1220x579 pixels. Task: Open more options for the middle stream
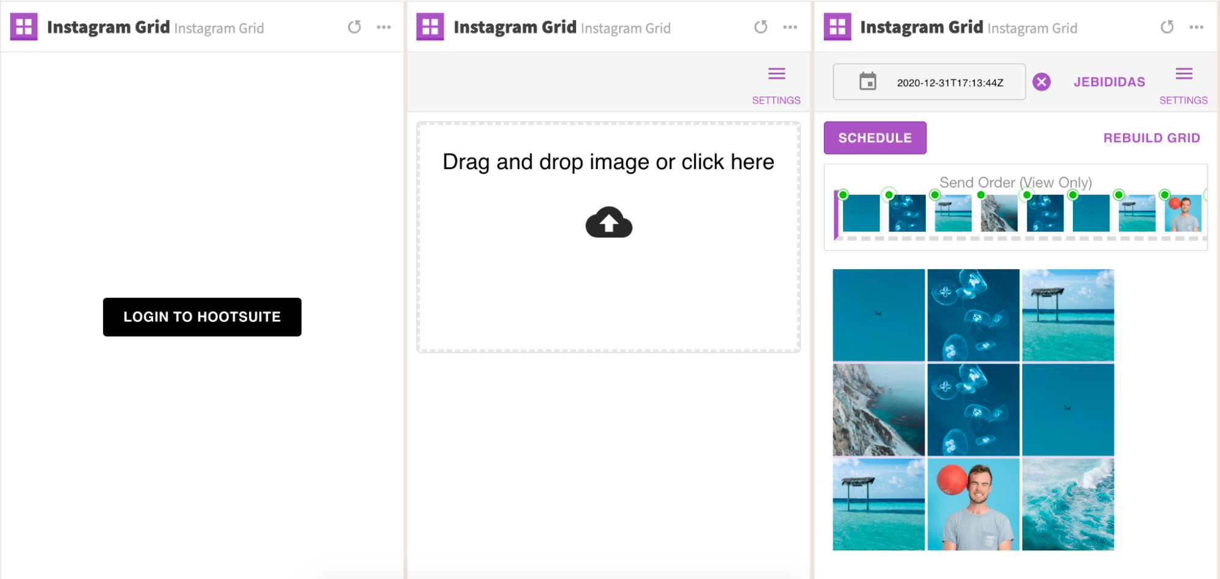coord(790,27)
